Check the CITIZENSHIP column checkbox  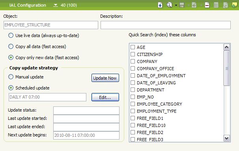click(x=133, y=54)
